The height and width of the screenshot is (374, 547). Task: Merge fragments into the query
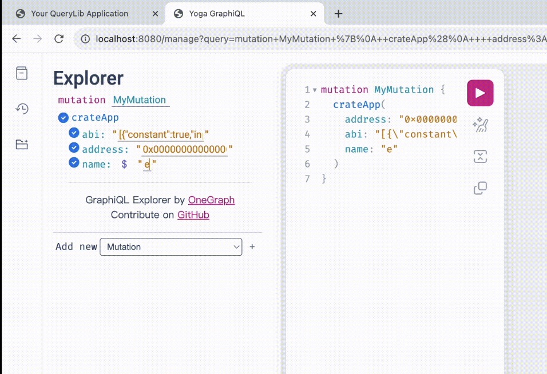point(480,156)
